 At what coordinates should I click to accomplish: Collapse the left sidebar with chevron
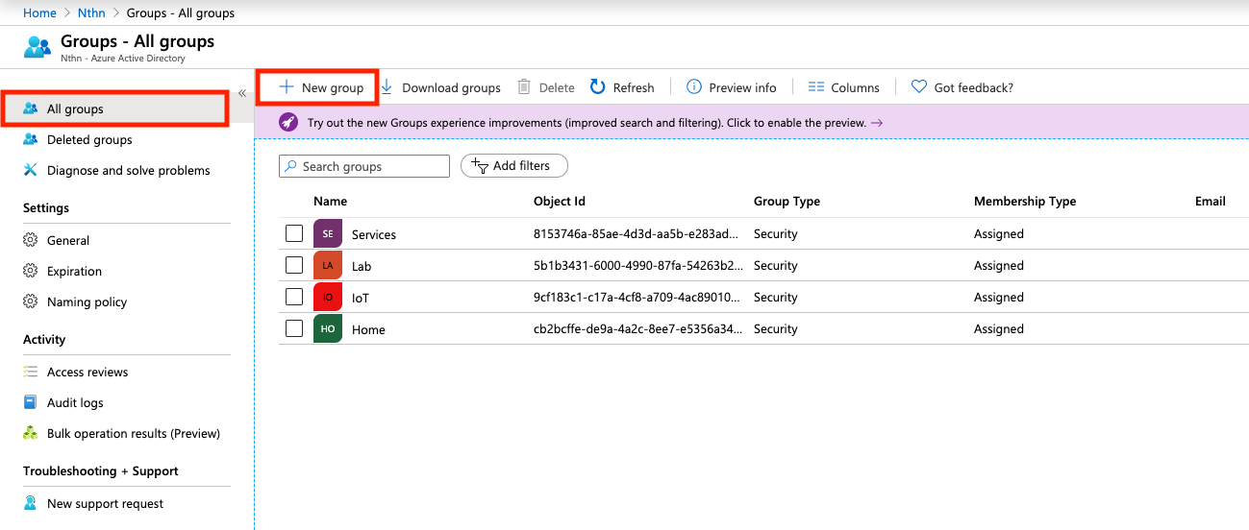[x=242, y=93]
